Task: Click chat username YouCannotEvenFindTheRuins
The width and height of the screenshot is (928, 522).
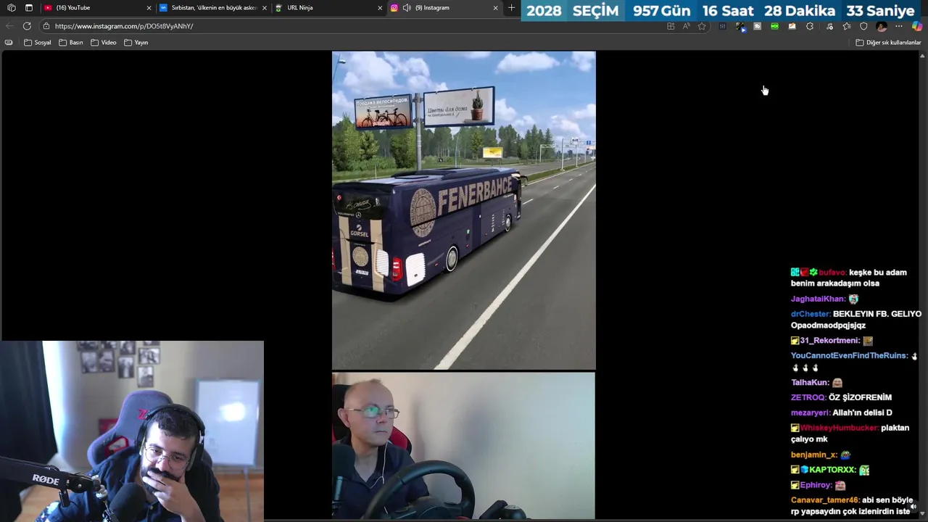Action: click(849, 355)
